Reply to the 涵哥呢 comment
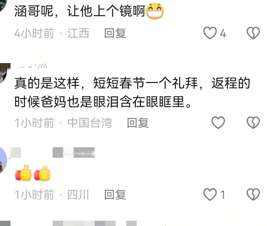Screen dimensions: 267x226 point(115,33)
